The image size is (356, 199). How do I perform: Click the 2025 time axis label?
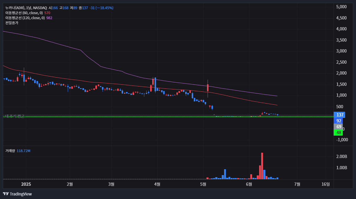26,184
